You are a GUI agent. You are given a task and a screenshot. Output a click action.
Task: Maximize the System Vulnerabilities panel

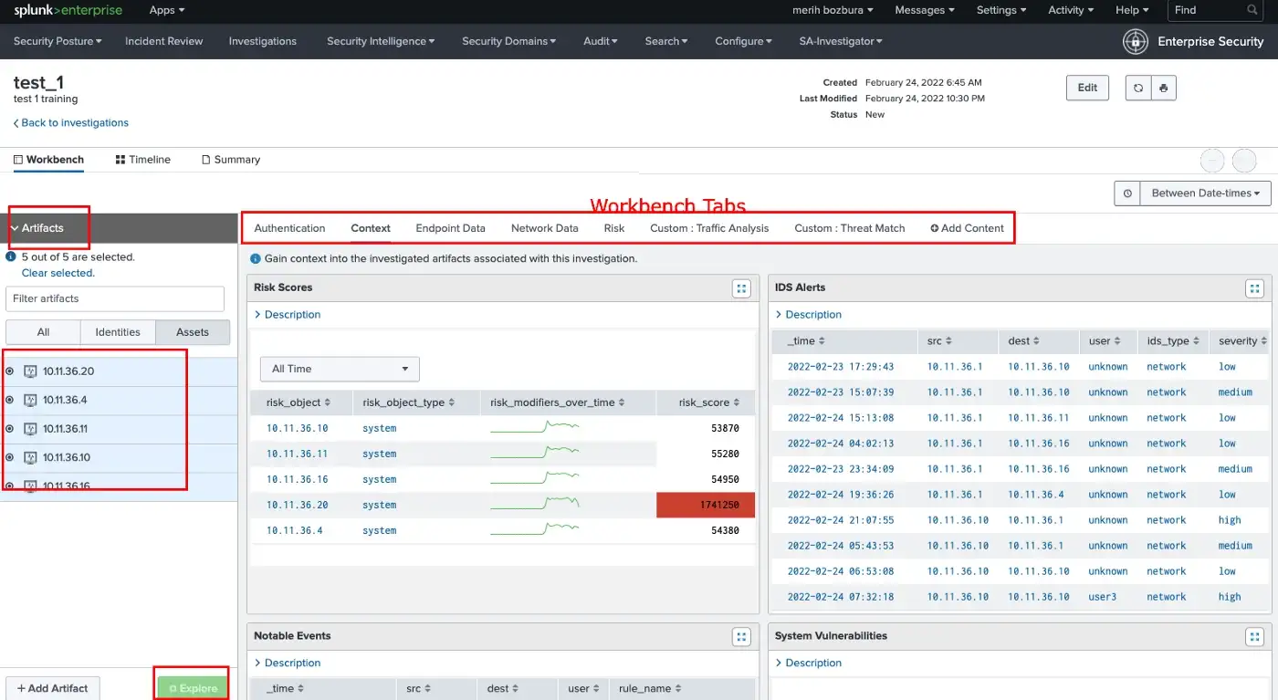[x=1255, y=637]
